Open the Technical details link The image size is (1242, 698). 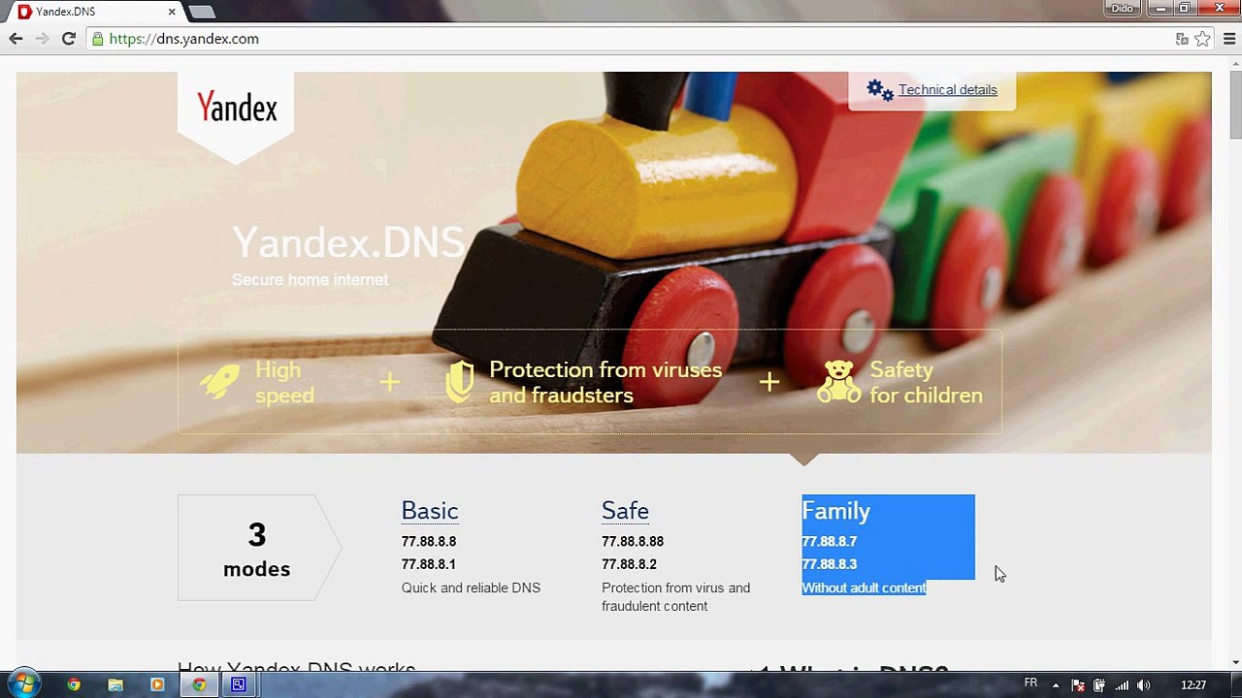(x=947, y=89)
